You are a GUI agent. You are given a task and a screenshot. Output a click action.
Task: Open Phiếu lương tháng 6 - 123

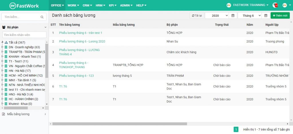(x=76, y=76)
